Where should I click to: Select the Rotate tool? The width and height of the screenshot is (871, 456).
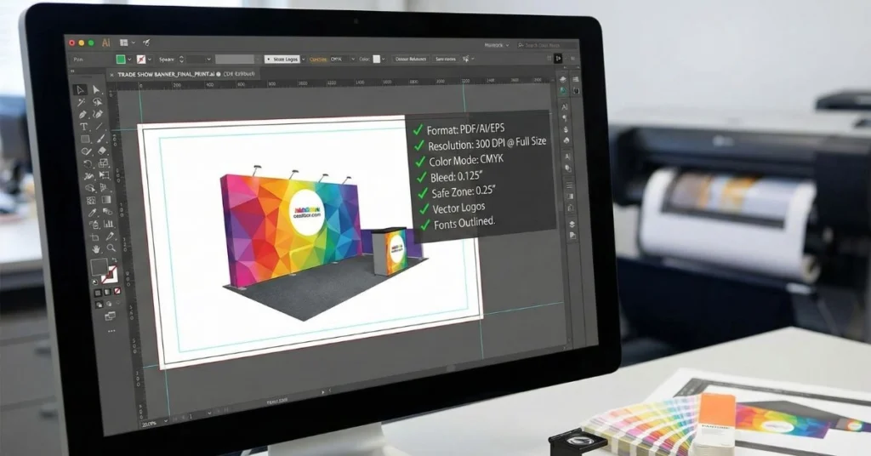coord(88,164)
